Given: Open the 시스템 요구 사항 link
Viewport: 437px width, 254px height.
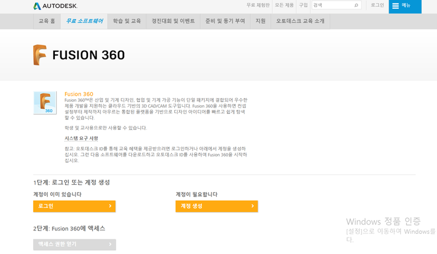Looking at the screenshot, I should (81, 138).
